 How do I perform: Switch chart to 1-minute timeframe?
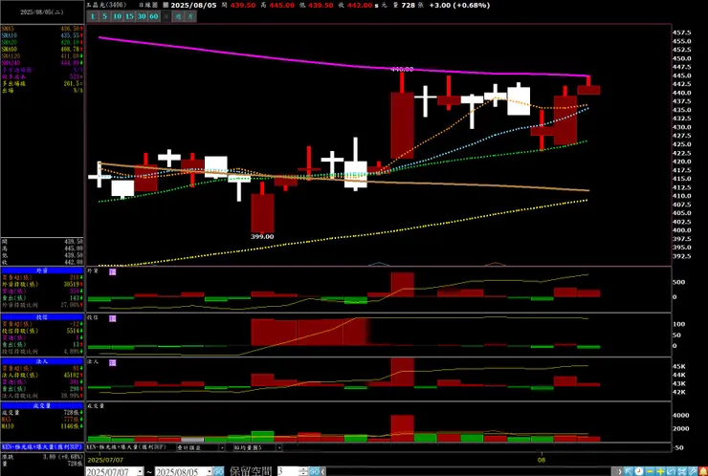click(x=93, y=16)
